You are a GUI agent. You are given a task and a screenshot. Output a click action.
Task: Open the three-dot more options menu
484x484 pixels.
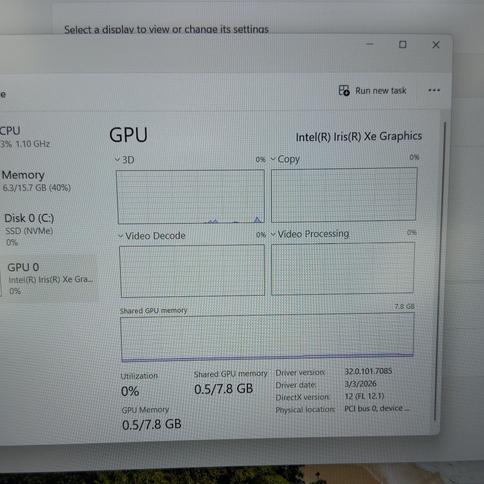click(434, 90)
